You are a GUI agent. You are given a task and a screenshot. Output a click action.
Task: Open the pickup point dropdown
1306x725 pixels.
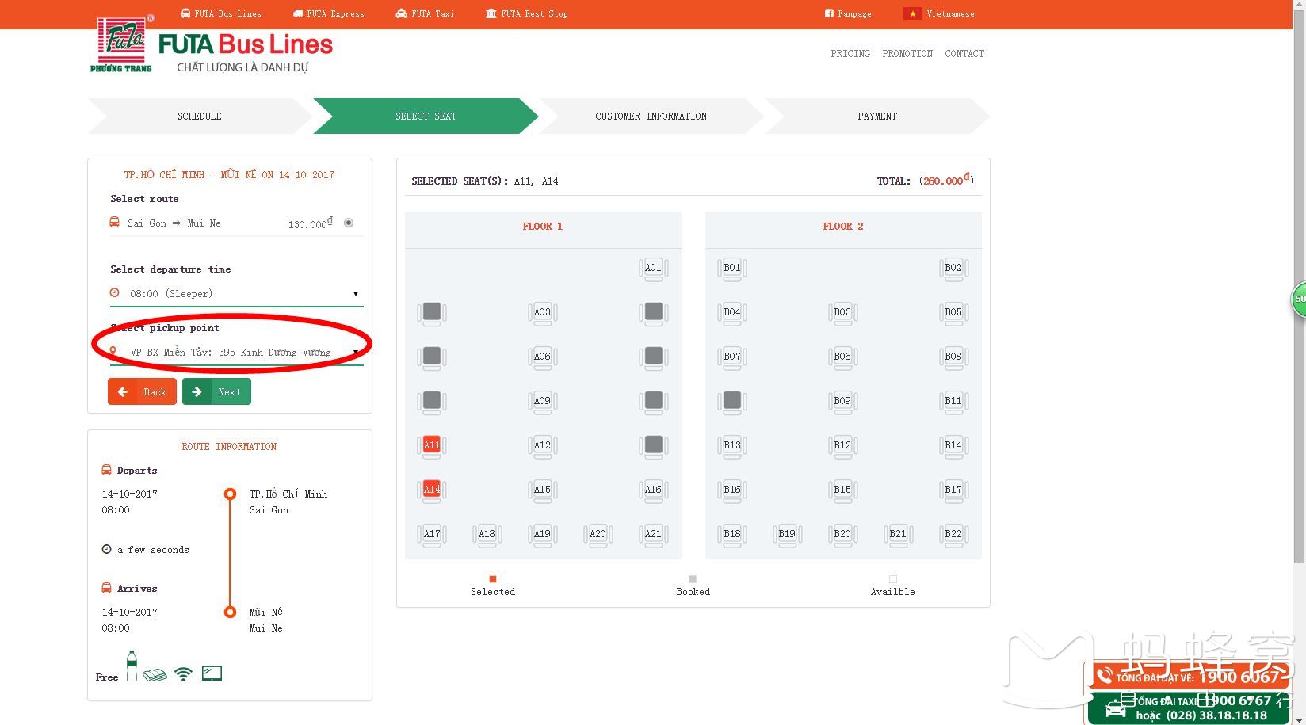pos(236,353)
